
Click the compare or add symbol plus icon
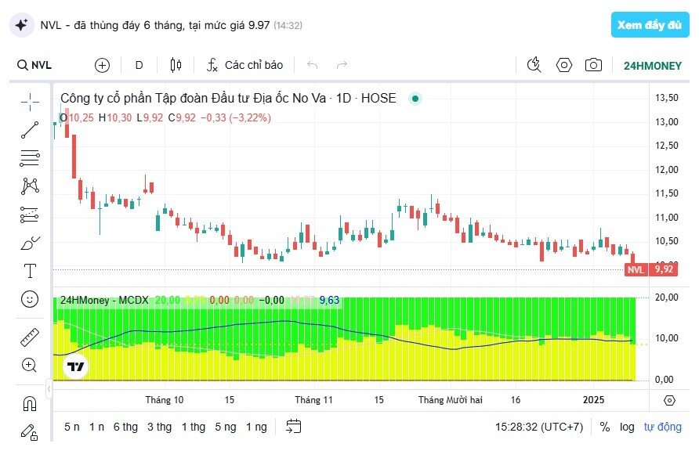click(102, 66)
